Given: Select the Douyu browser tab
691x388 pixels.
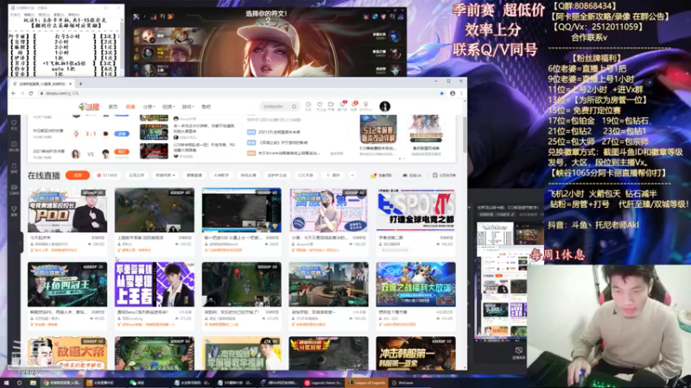Looking at the screenshot, I should (x=42, y=84).
